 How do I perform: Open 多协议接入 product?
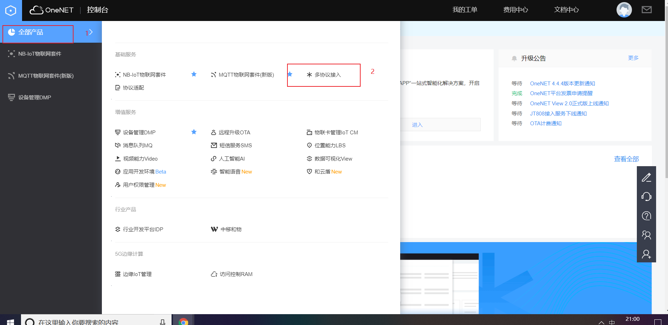tap(327, 75)
